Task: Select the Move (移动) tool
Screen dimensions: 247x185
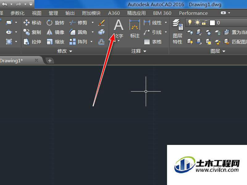Action: 32,23
